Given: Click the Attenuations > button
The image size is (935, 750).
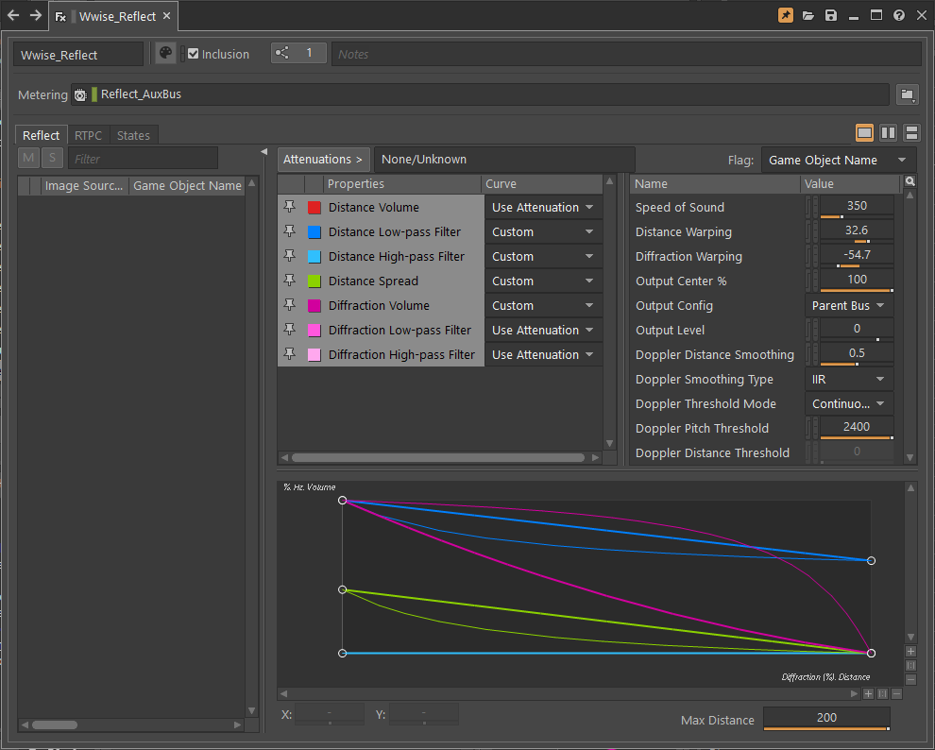Looking at the screenshot, I should [x=323, y=160].
